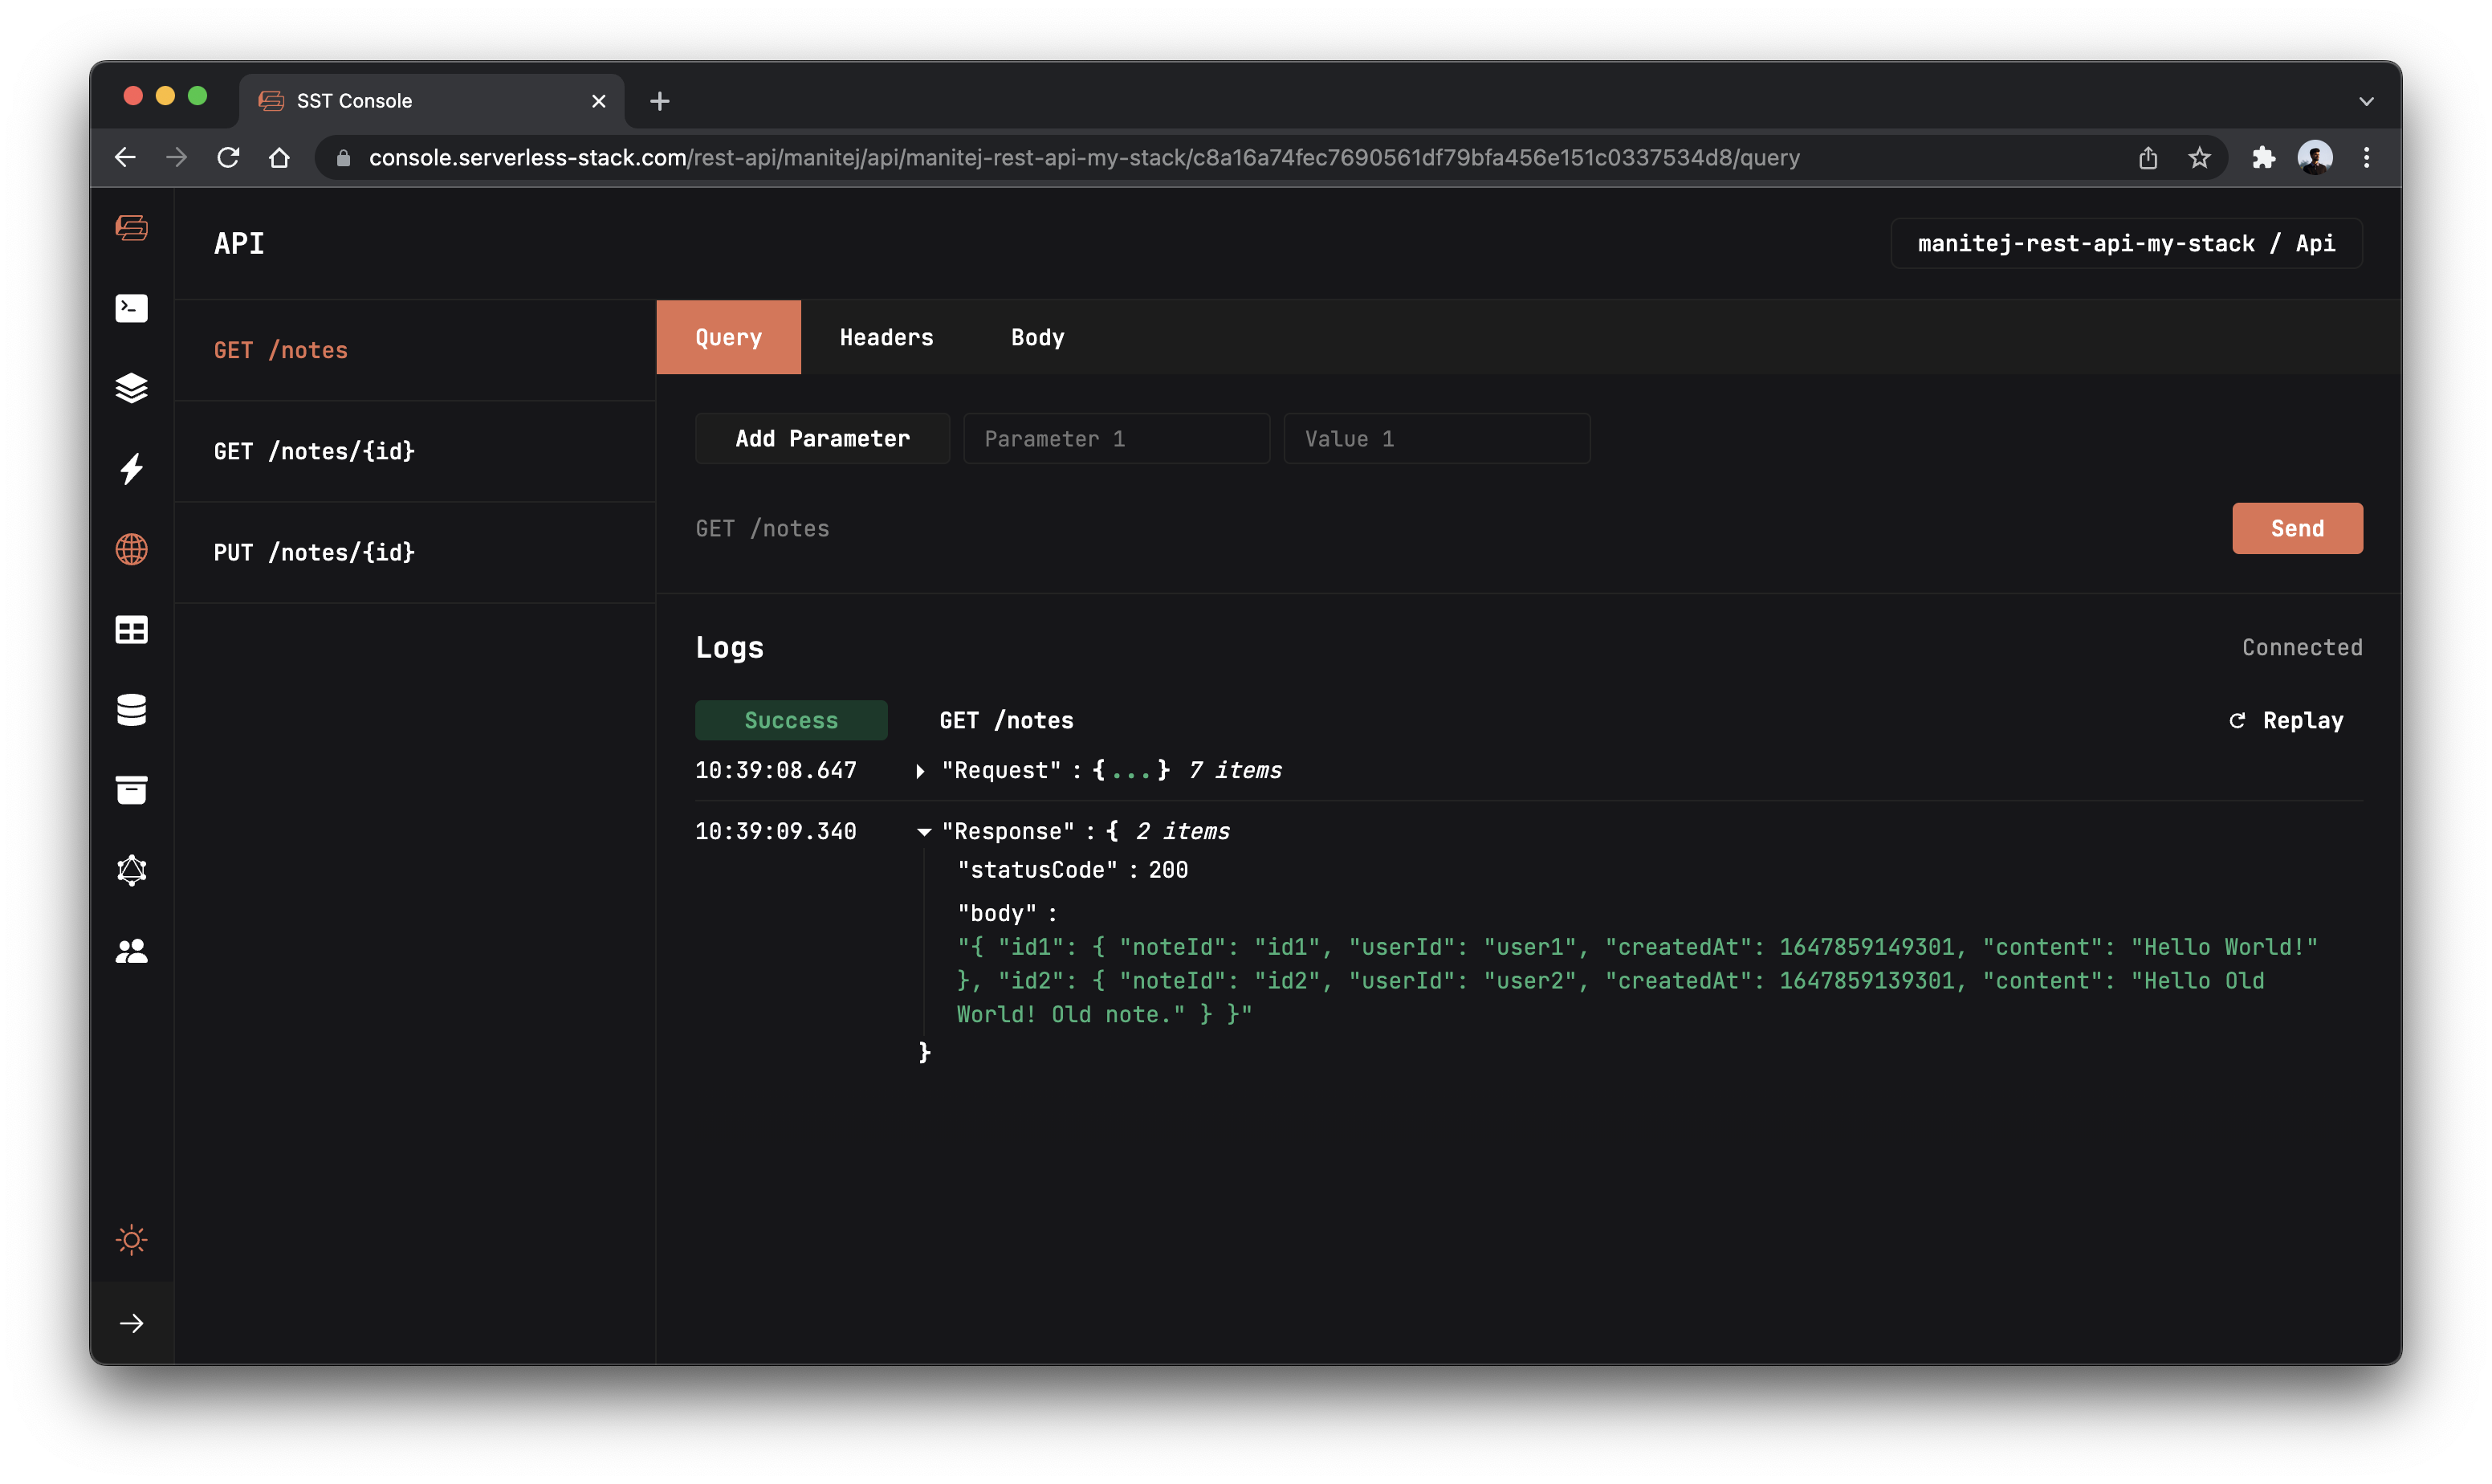Click the Send button
The image size is (2492, 1484).
pos(2295,528)
